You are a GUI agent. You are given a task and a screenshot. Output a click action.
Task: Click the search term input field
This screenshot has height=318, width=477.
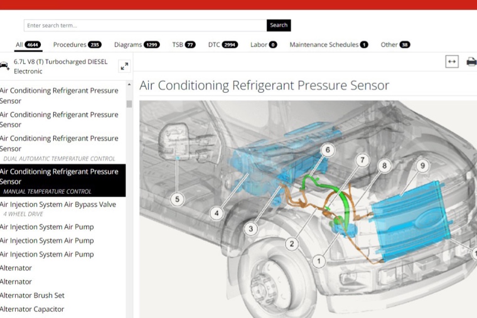146,26
